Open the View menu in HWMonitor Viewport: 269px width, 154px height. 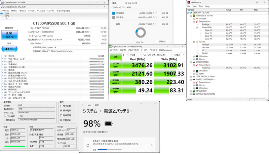tap(194, 6)
